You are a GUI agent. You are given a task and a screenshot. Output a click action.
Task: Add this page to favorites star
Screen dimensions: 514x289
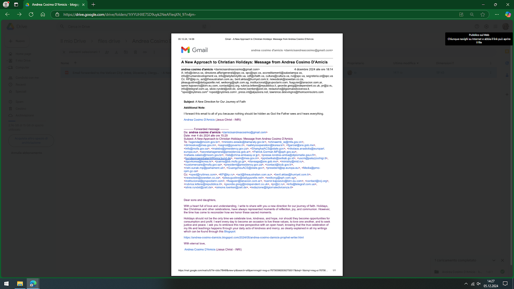(x=483, y=14)
